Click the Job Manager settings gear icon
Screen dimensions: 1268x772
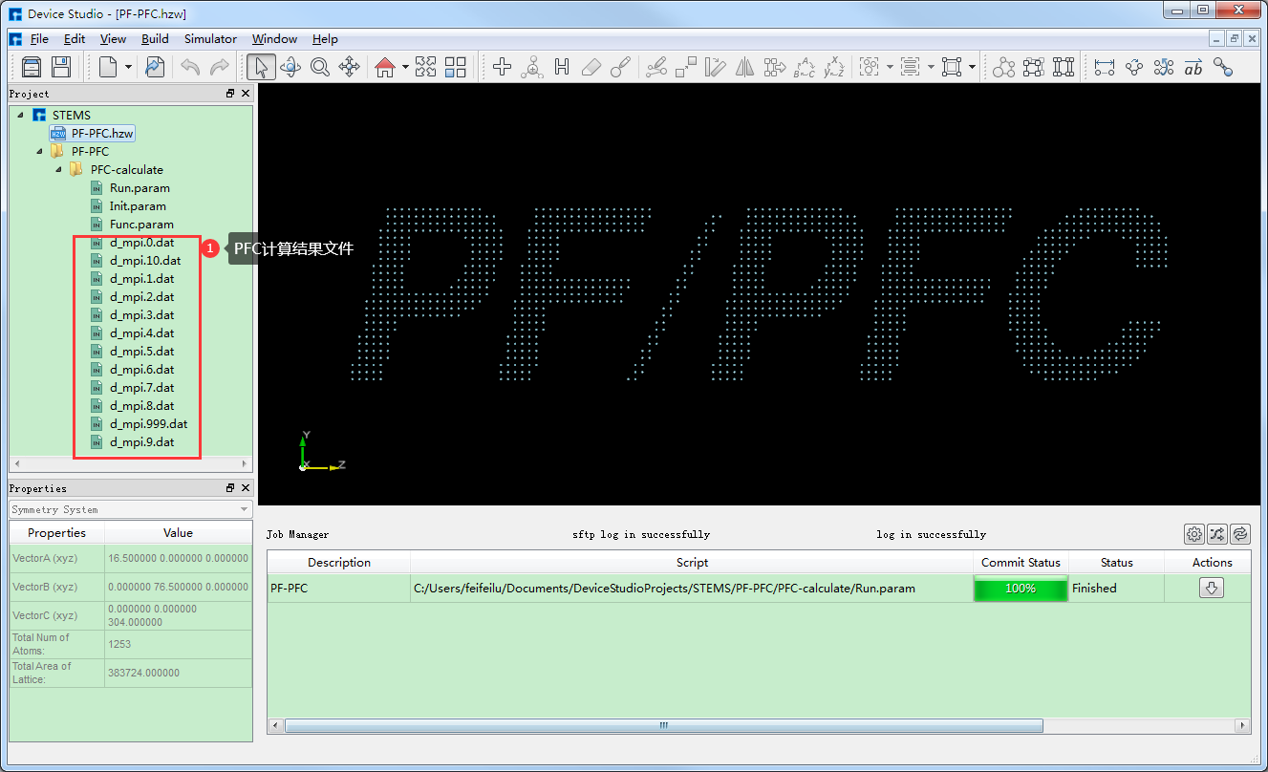1193,534
